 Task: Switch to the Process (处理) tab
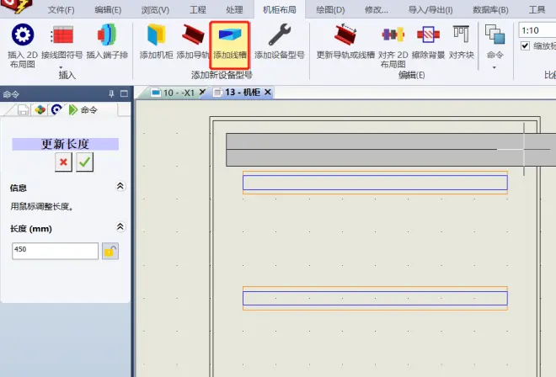coord(234,9)
